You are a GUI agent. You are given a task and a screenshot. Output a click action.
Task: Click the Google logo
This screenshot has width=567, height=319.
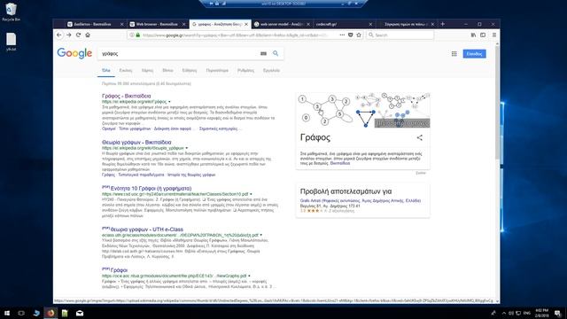tap(74, 53)
